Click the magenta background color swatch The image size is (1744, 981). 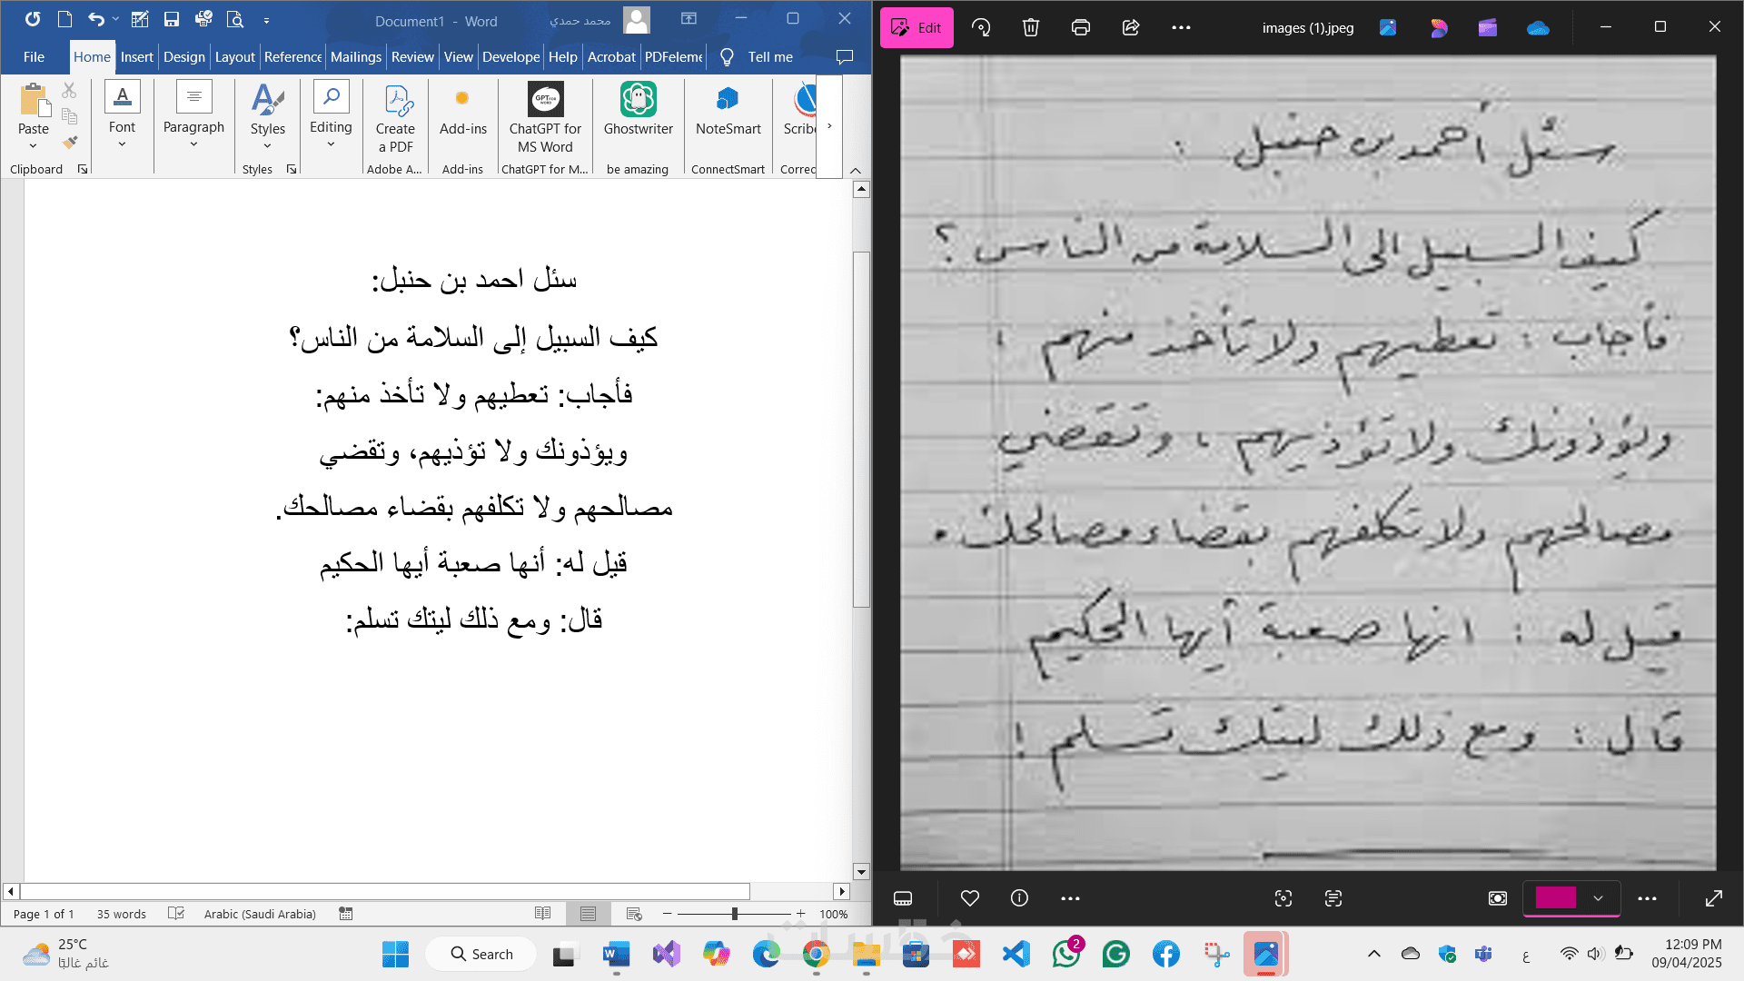coord(1555,898)
